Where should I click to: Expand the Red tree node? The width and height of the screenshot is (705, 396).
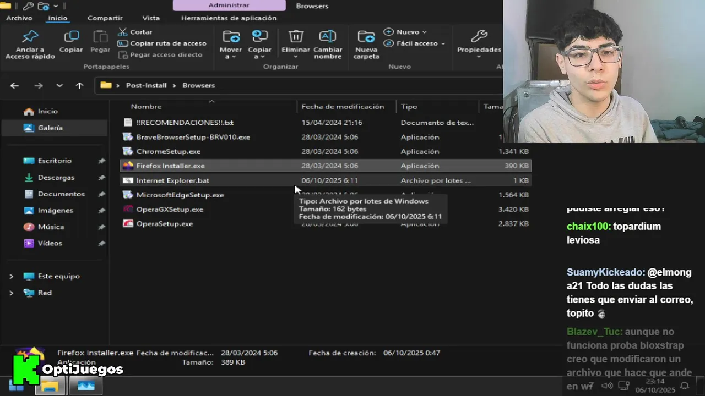11,293
